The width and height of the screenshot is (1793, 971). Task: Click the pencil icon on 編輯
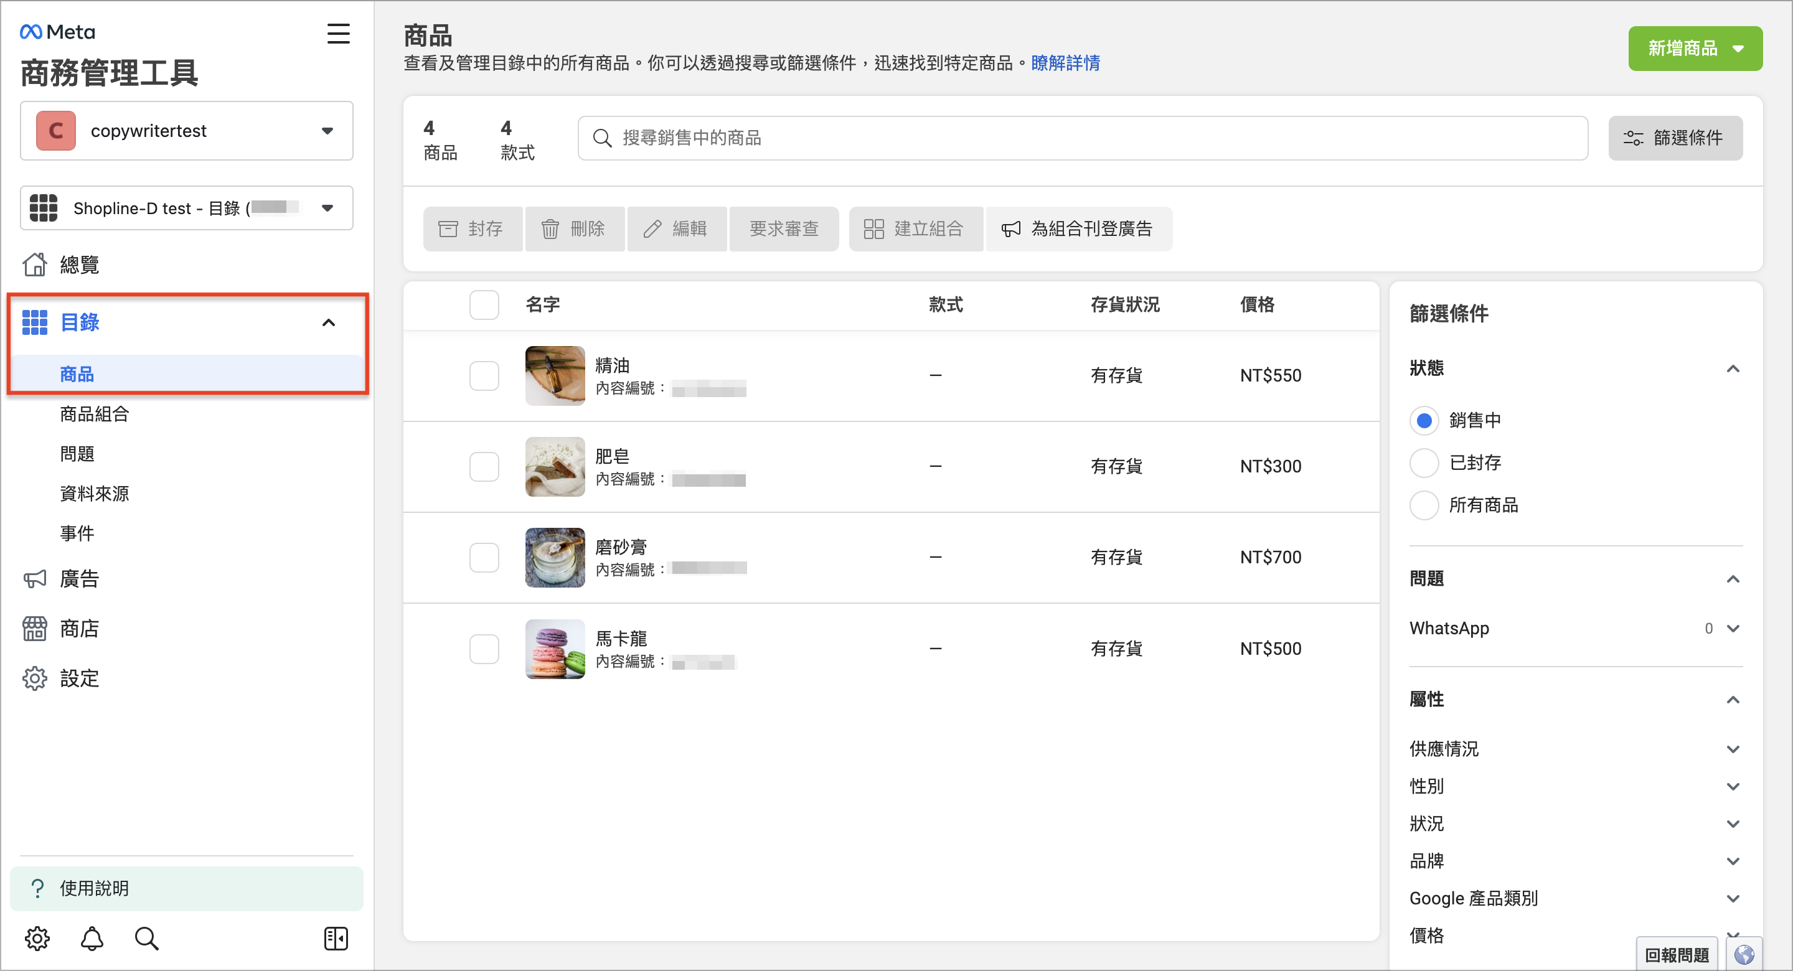(x=652, y=229)
